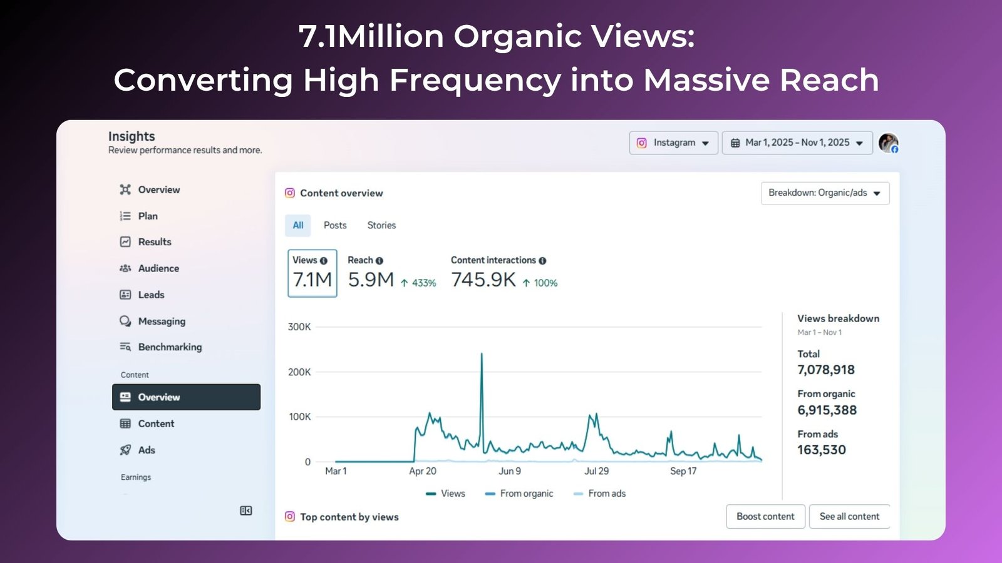Click the Audience icon in sidebar
Image resolution: width=1002 pixels, height=563 pixels.
pyautogui.click(x=125, y=268)
